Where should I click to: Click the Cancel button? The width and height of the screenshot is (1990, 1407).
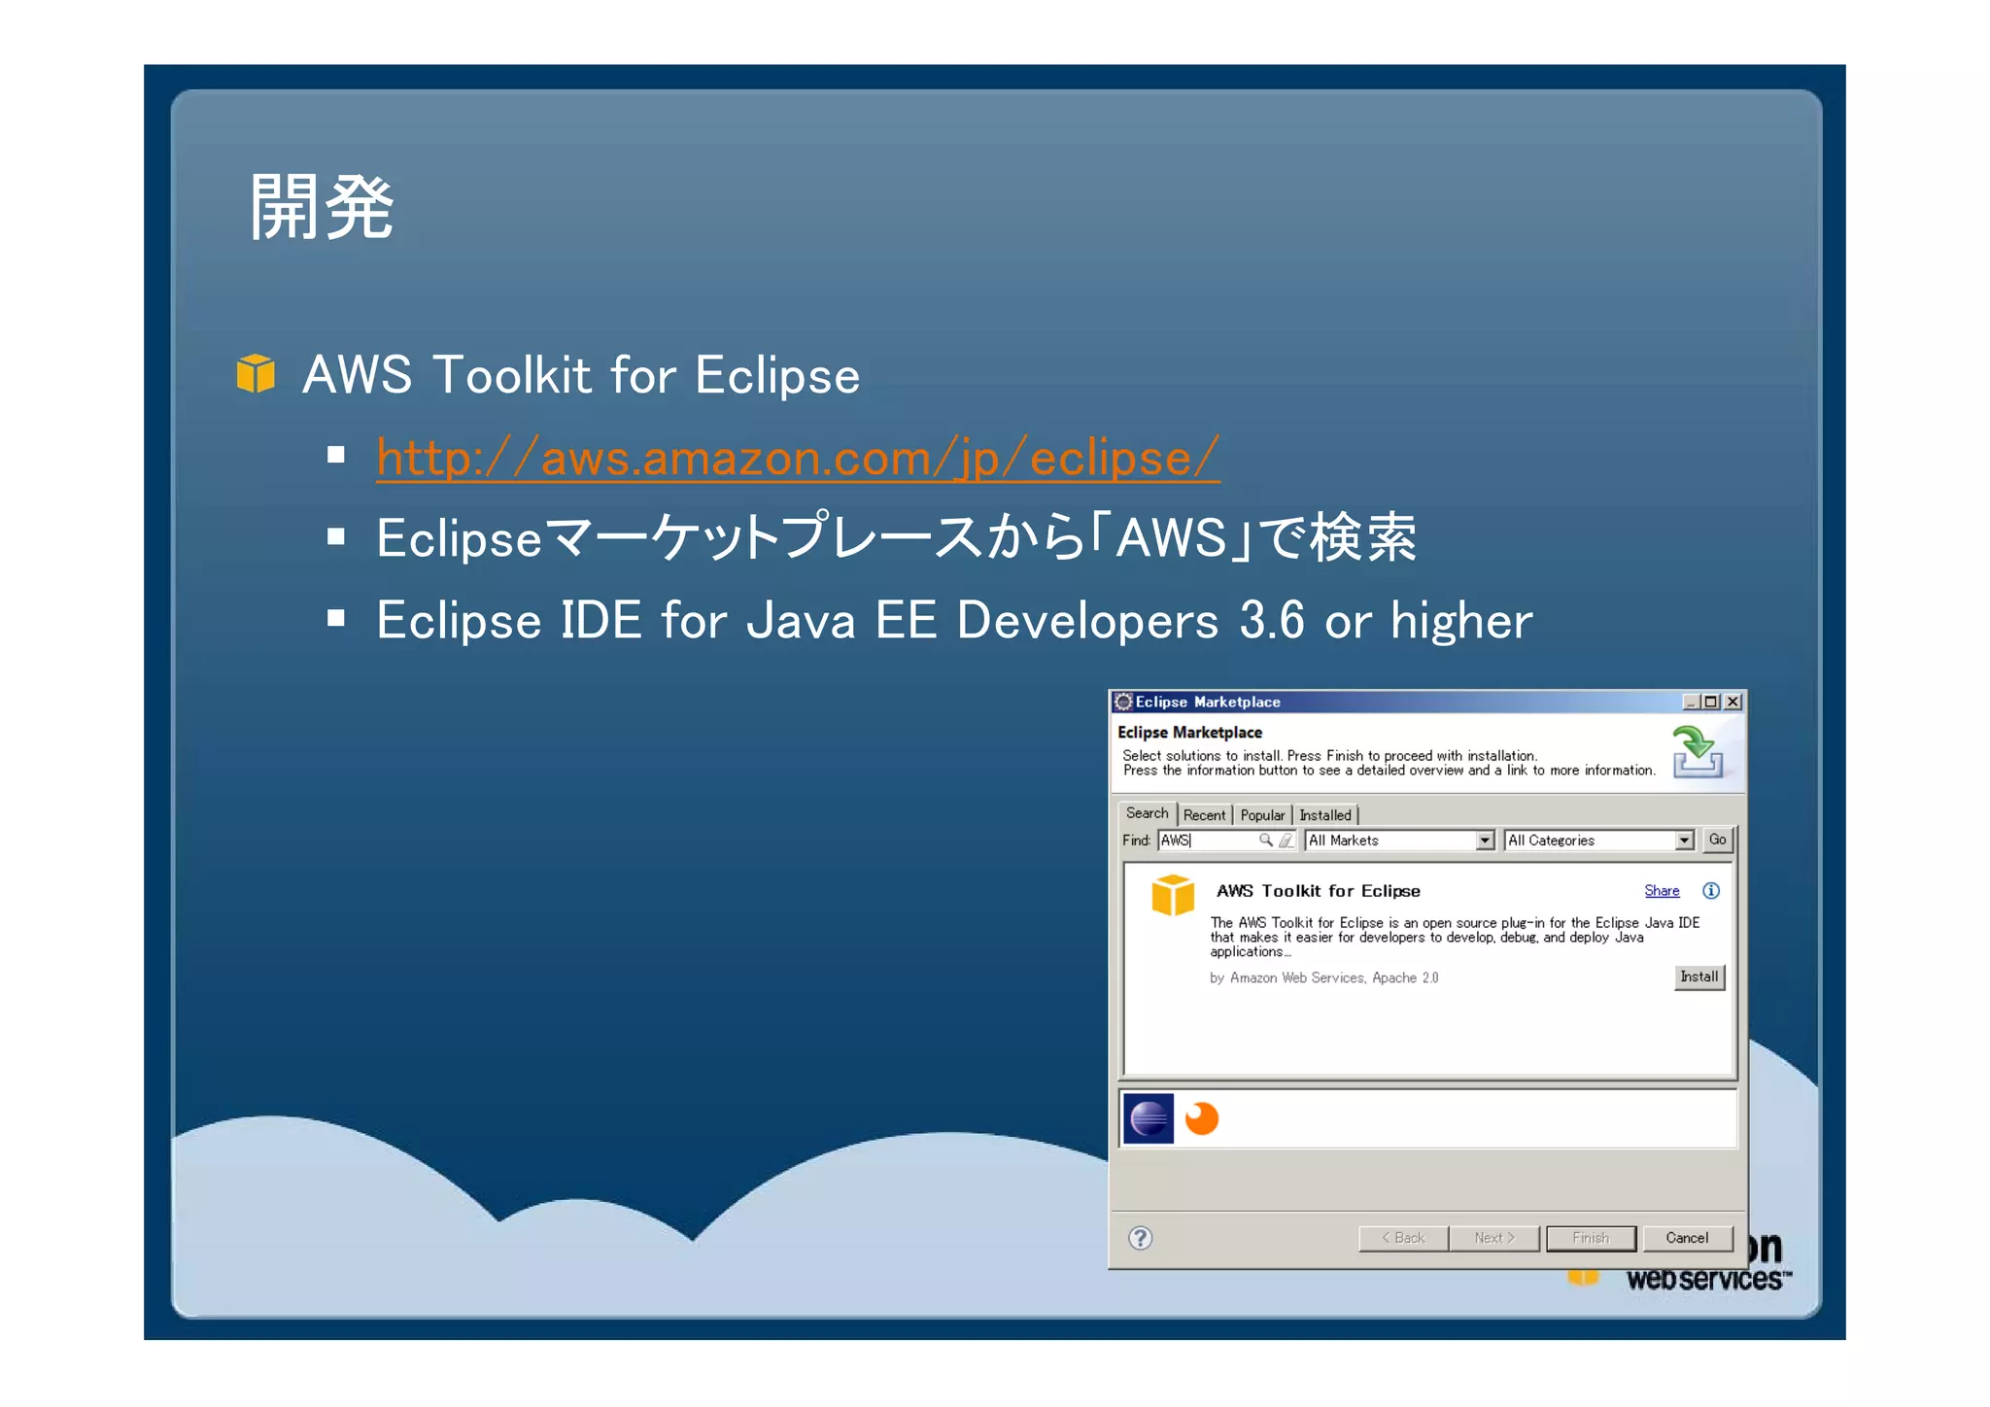coord(1686,1237)
